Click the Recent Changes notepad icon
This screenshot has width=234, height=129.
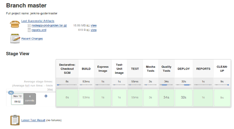coord(15,38)
